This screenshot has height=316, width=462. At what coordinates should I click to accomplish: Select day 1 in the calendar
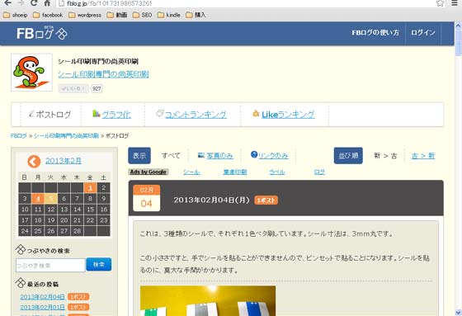(x=90, y=188)
